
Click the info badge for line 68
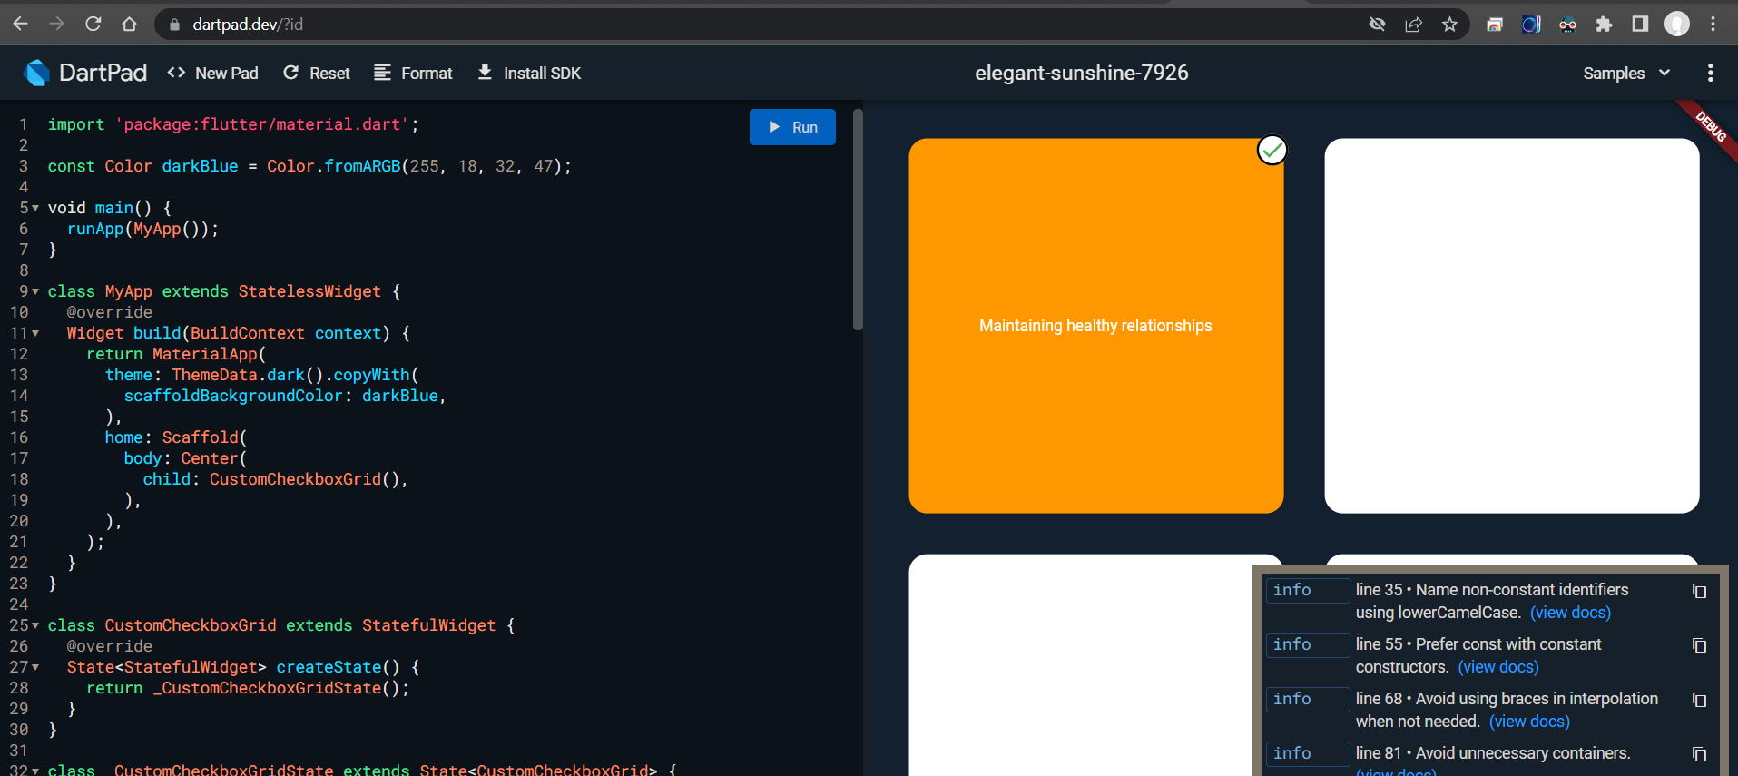coord(1307,699)
